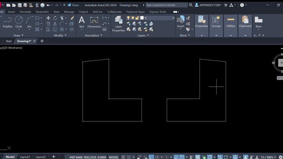Expand the Utilities panel dropdown
This screenshot has width=283, height=159.
(x=231, y=35)
